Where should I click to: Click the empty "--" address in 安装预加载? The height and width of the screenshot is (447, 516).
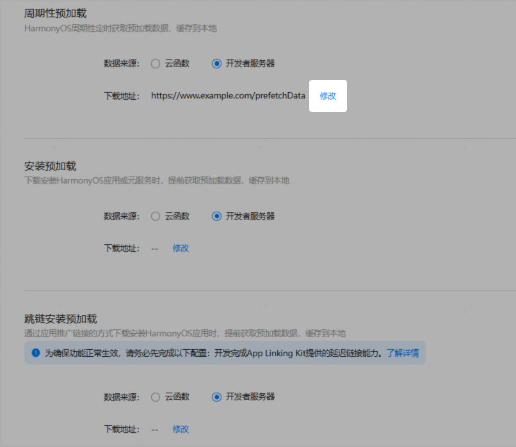tap(154, 248)
